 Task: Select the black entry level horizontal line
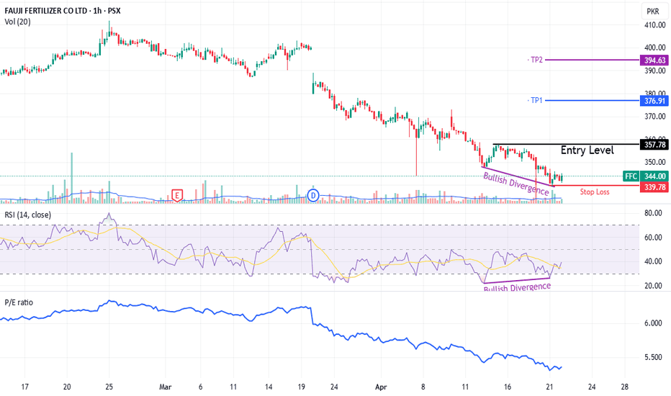[x=566, y=144]
